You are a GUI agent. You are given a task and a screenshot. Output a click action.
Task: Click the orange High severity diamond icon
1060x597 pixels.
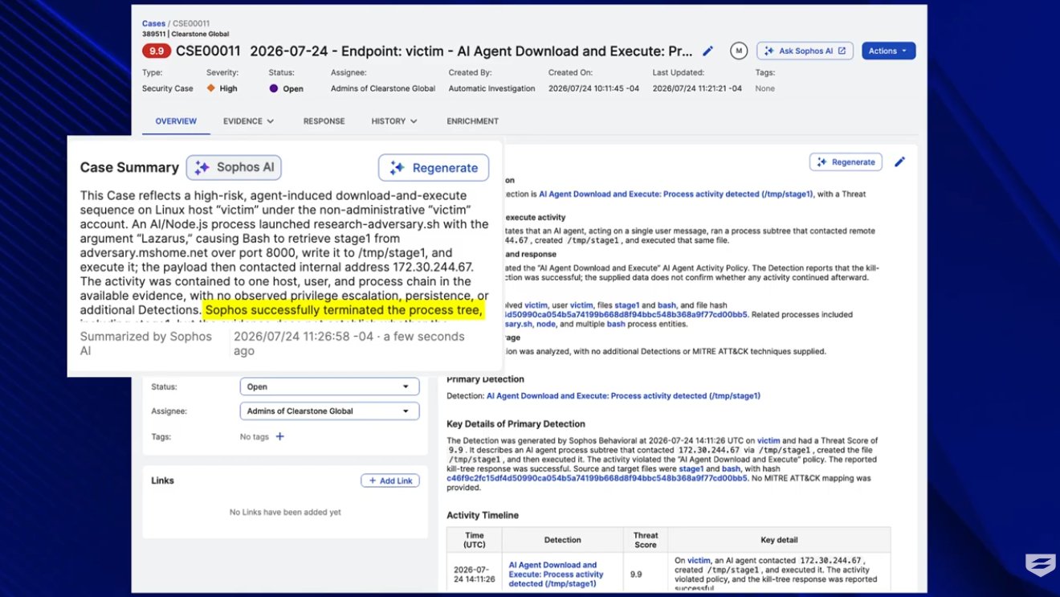coord(210,88)
